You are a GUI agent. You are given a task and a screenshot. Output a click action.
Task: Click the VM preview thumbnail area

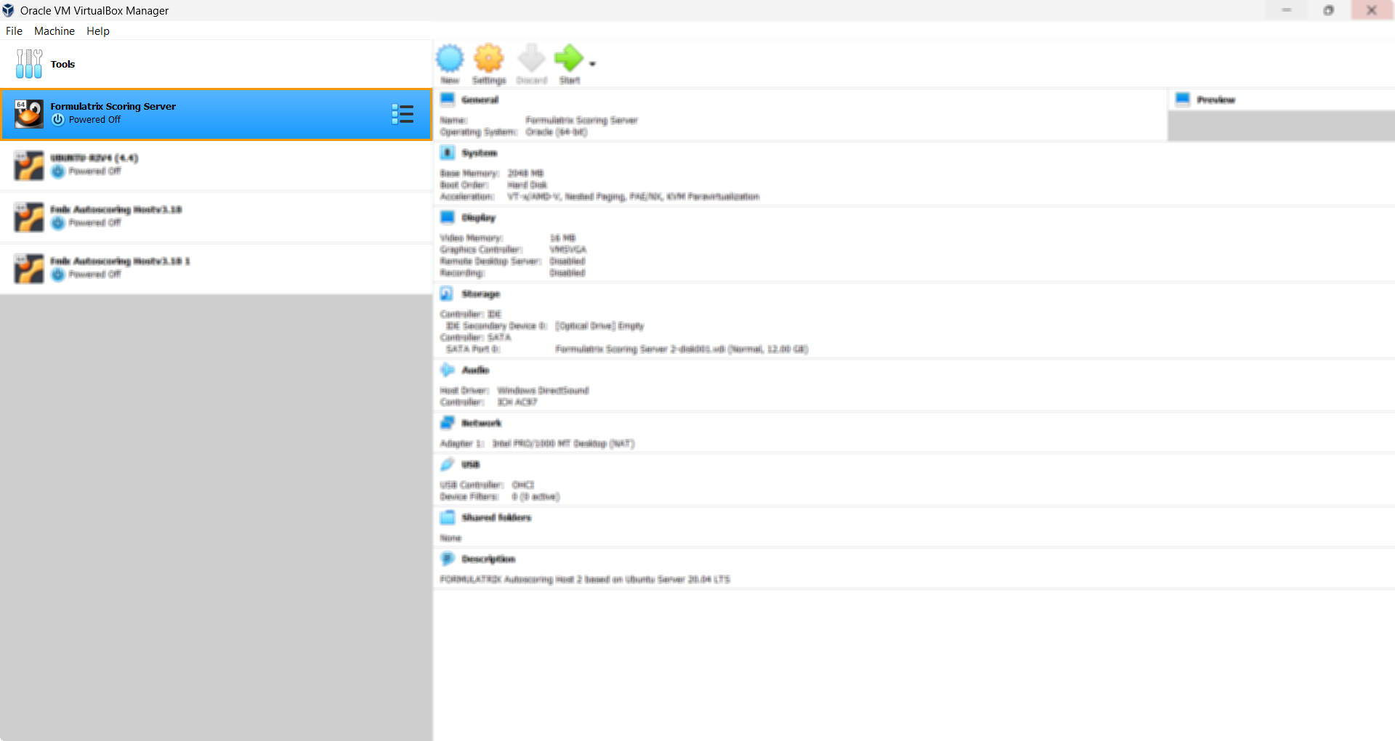point(1281,126)
